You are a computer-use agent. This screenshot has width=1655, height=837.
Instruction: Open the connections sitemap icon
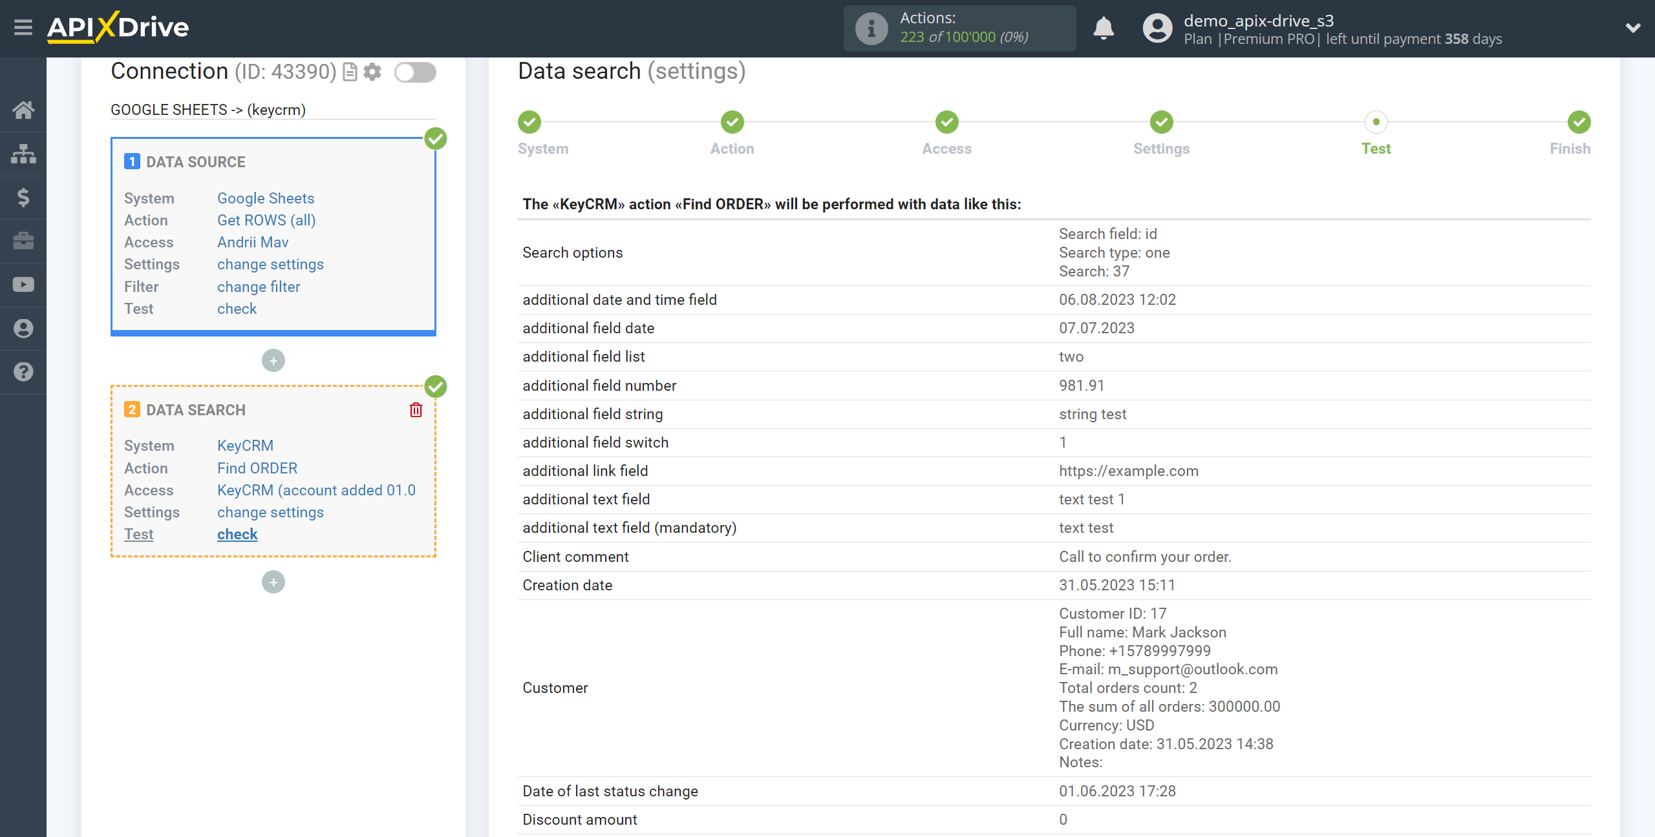(23, 154)
